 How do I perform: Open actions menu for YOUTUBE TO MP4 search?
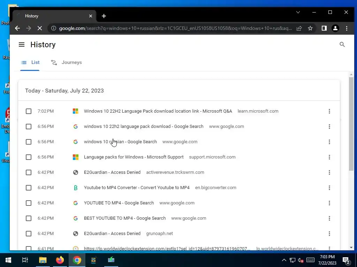pos(329,203)
